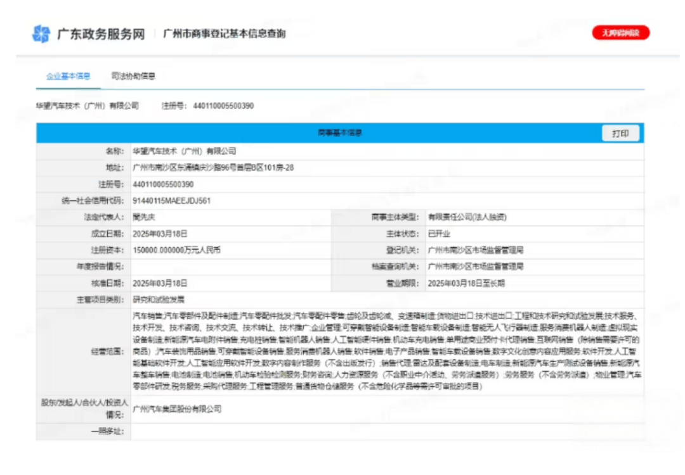Select 登记机关 value 广州市南沙区市场监督管理局
Viewport: 685px width, 475px height.
pyautogui.click(x=475, y=250)
